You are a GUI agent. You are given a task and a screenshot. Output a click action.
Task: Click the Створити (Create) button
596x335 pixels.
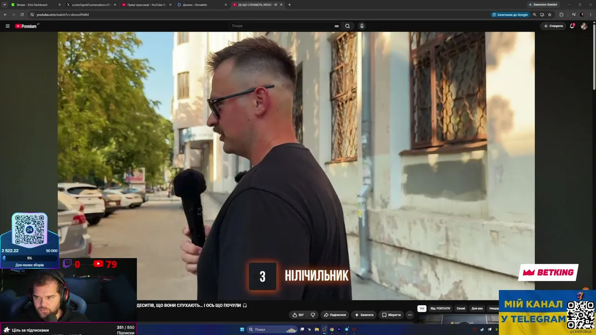coord(553,26)
